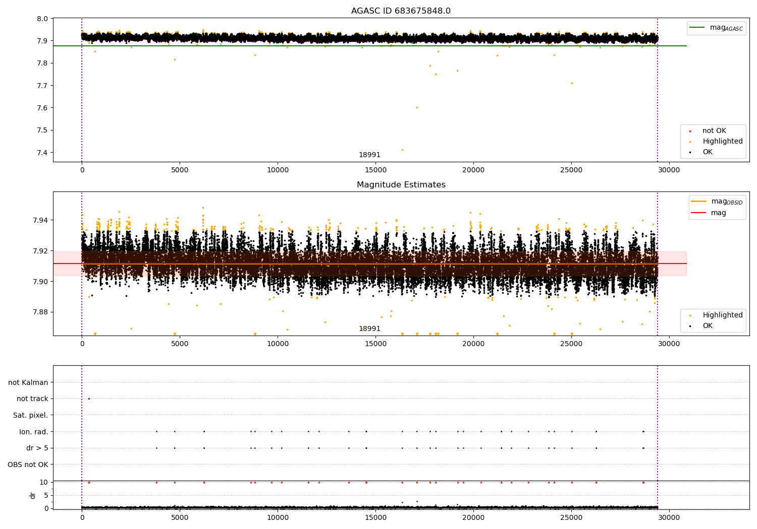The image size is (757, 529).
Task: Select the 'not Kalman' row label
Action: (x=28, y=382)
